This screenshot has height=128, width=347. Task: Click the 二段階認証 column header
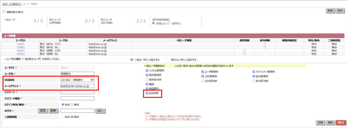pyautogui.click(x=334, y=41)
